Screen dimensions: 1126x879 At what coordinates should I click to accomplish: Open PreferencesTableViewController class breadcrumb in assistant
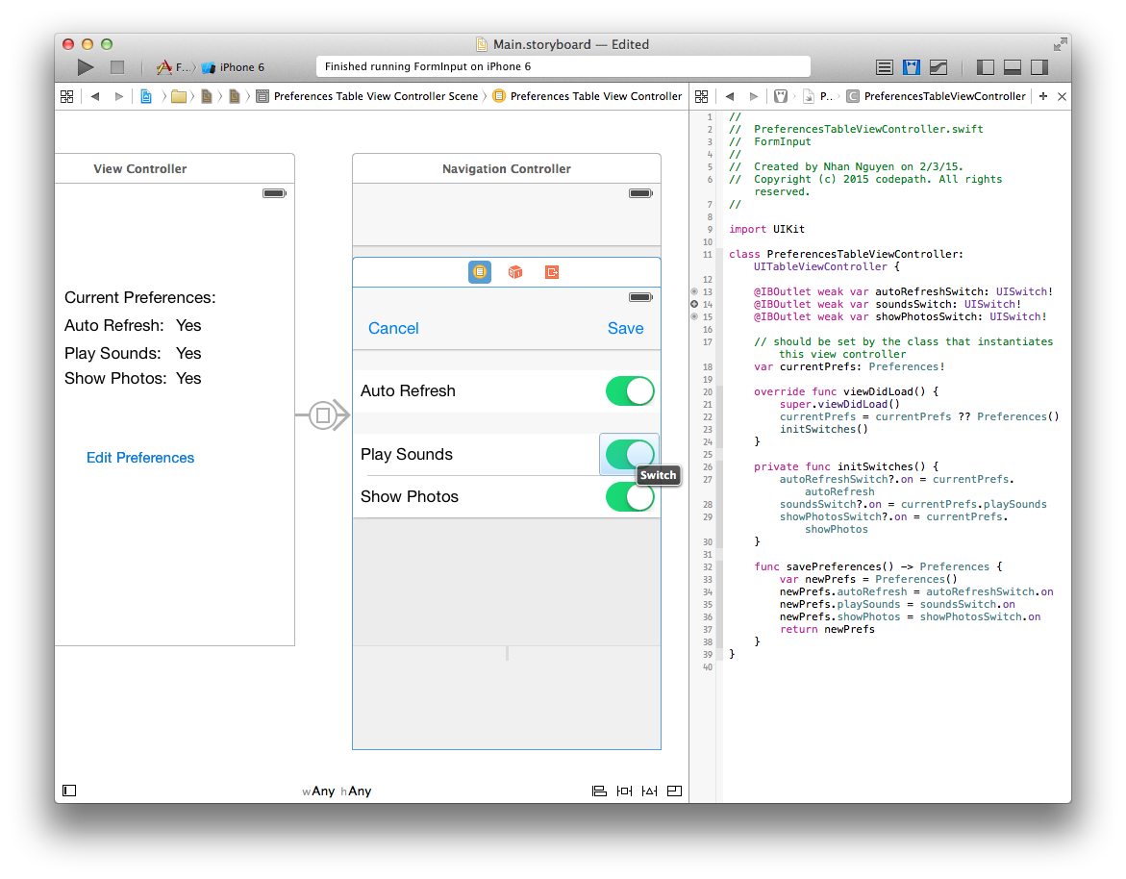tap(937, 96)
